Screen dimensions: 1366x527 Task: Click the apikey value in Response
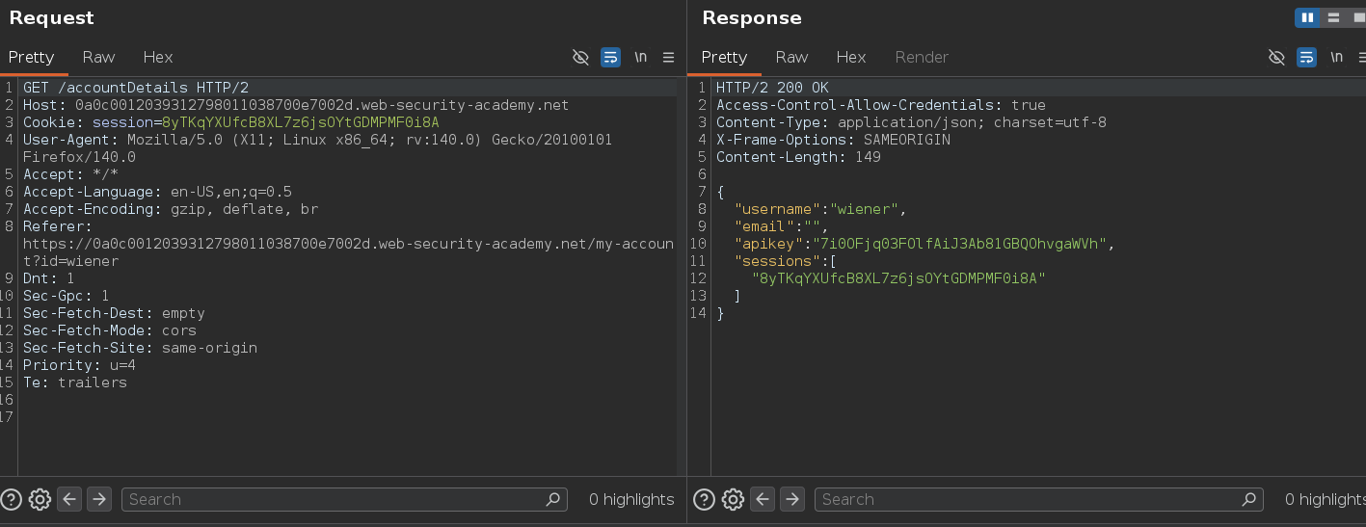point(959,244)
